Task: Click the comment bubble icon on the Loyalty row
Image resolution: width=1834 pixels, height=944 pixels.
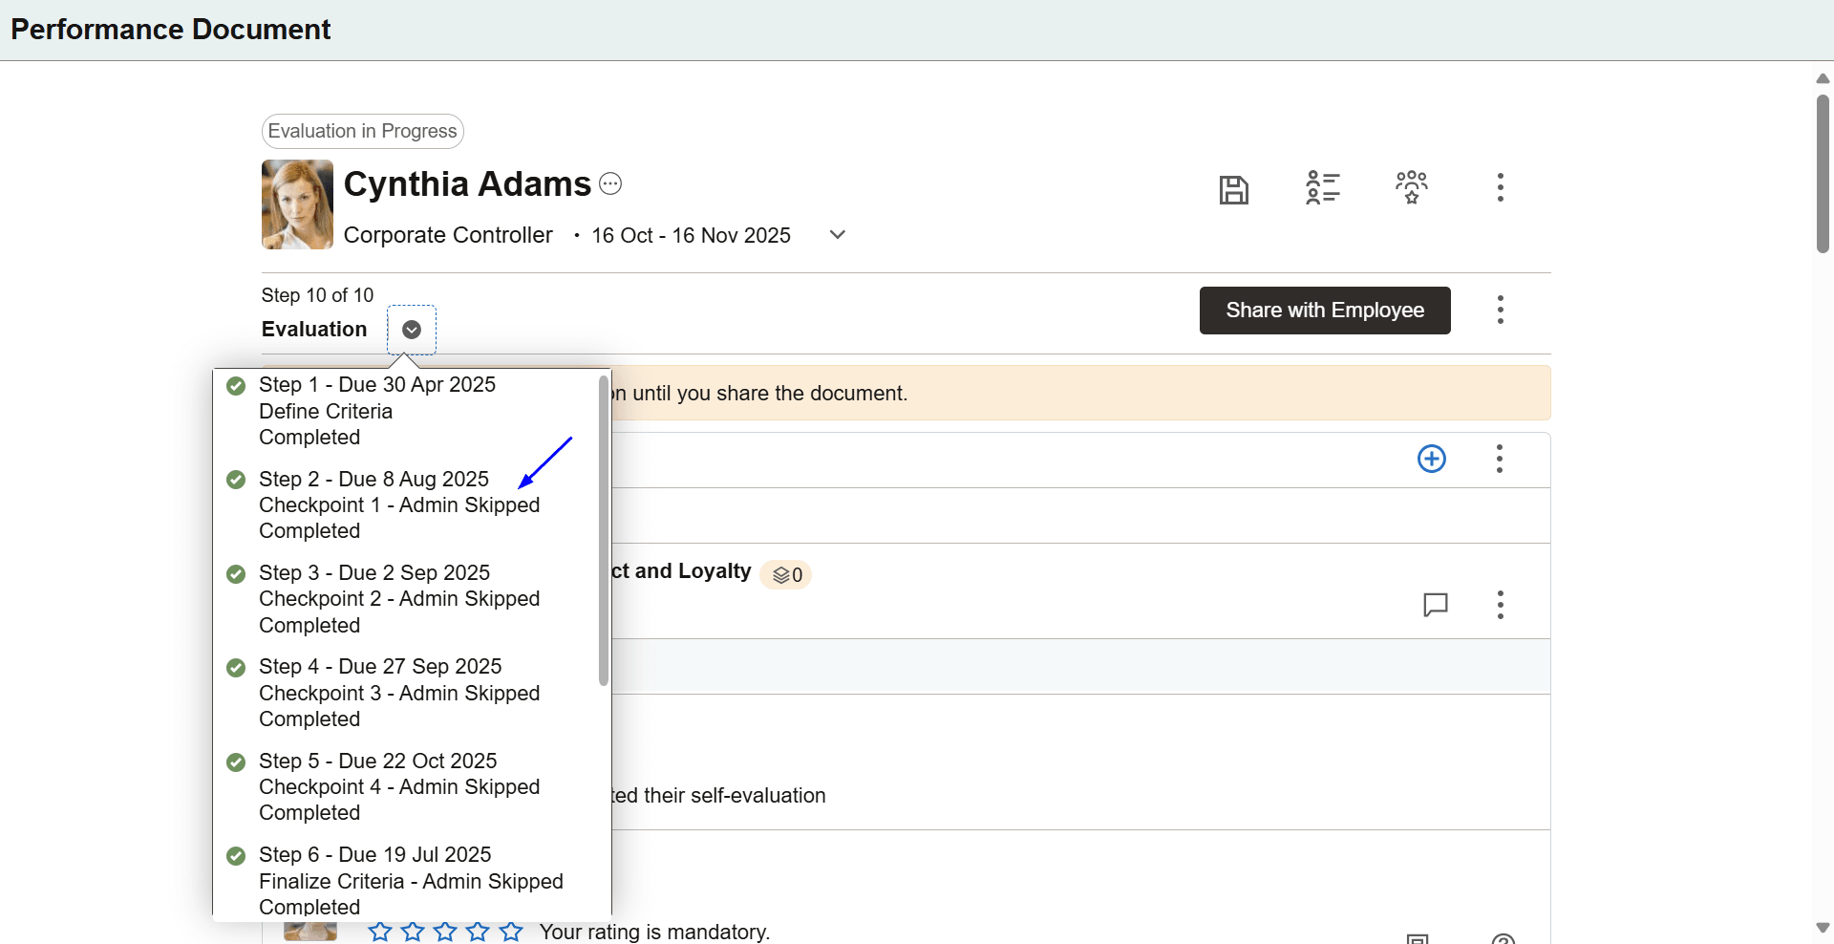Action: (1436, 604)
